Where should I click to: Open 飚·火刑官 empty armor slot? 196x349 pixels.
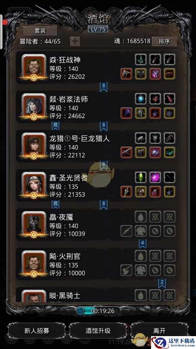point(141,270)
